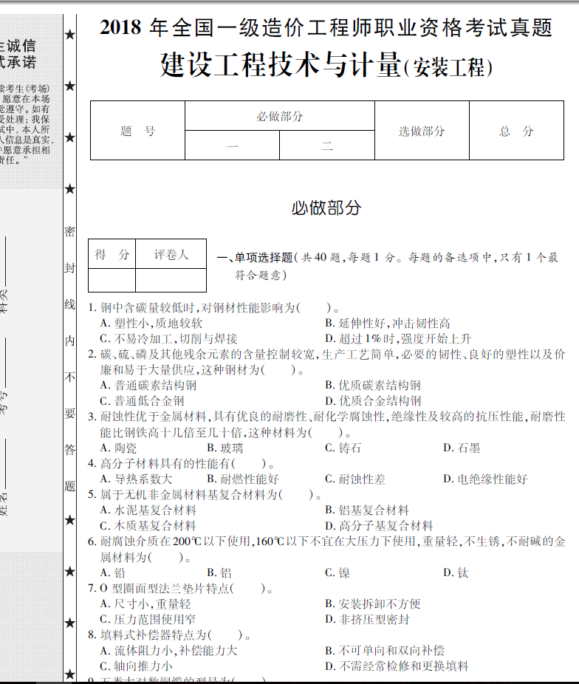Select option "B. 安装拆卸不方便" in question 7
579x684 pixels.
373,603
